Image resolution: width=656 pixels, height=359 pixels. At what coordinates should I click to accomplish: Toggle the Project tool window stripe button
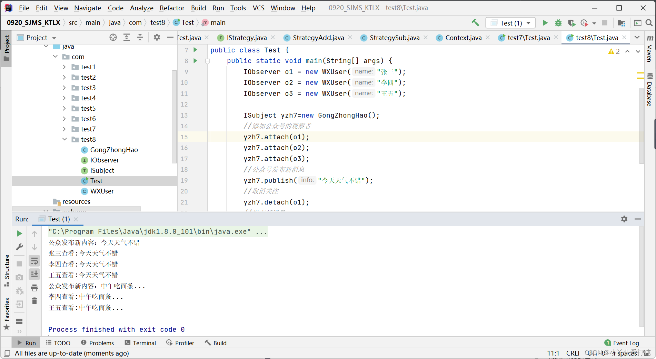click(7, 48)
